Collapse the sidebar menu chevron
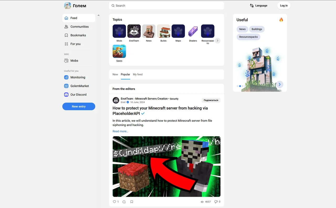Image resolution: width=336 pixels, height=208 pixels. click(98, 15)
